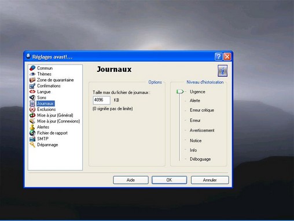Image resolution: width=294 pixels, height=221 pixels.
Task: Click the Sons speaker icon
Action: pos(32,97)
